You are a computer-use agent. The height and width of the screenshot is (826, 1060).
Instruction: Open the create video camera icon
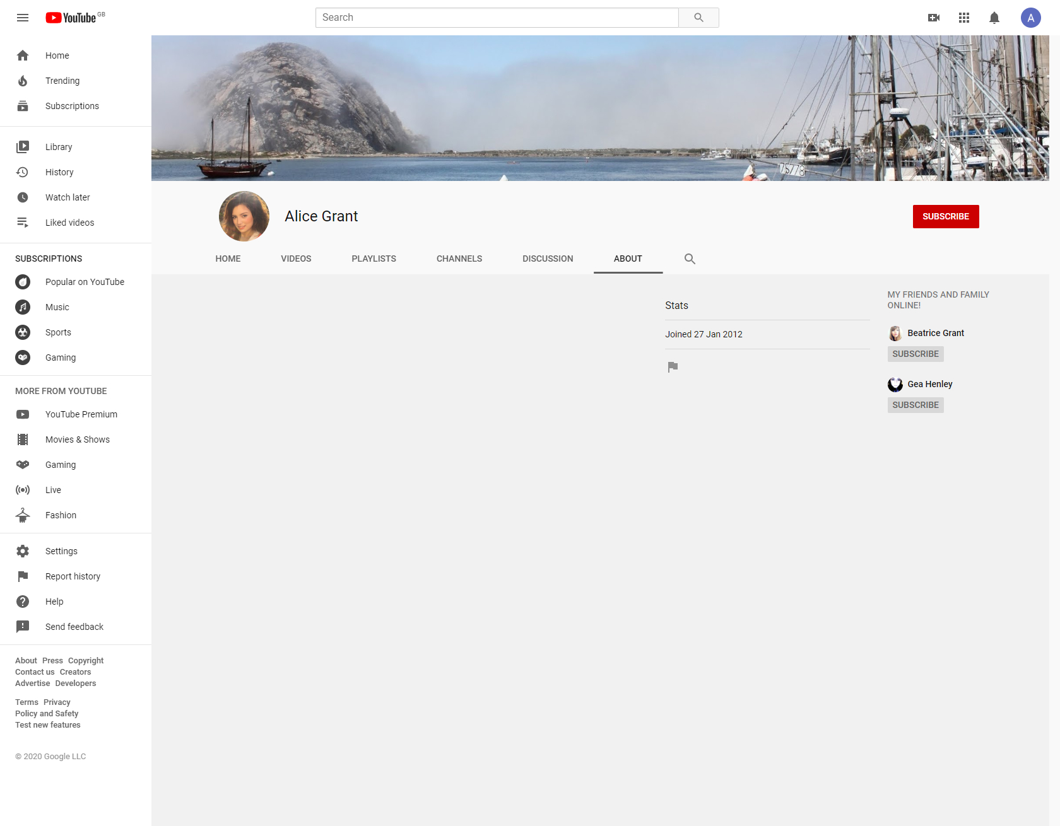tap(934, 18)
